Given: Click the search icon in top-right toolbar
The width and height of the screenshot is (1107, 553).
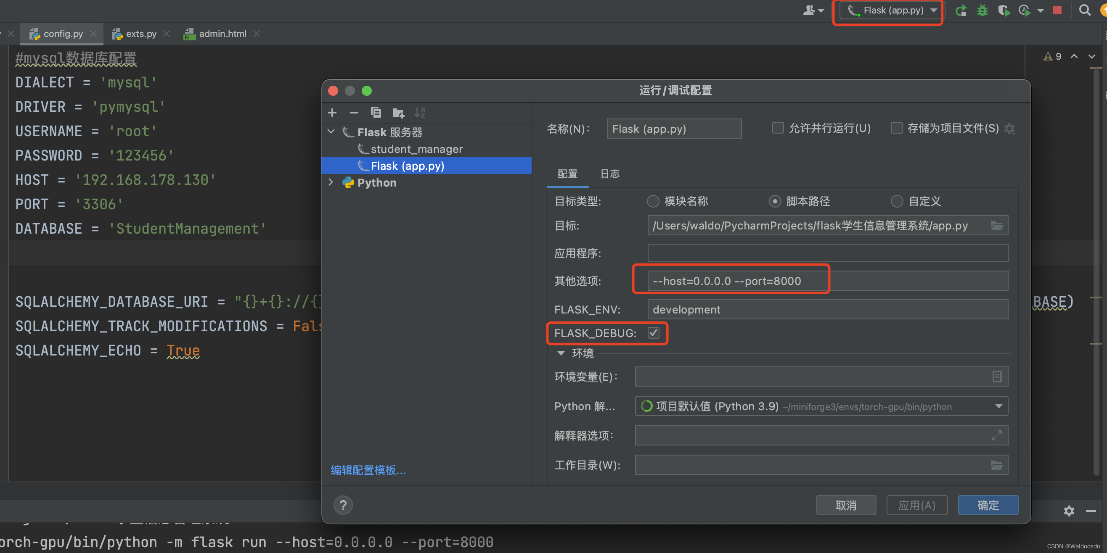Looking at the screenshot, I should click(x=1085, y=10).
